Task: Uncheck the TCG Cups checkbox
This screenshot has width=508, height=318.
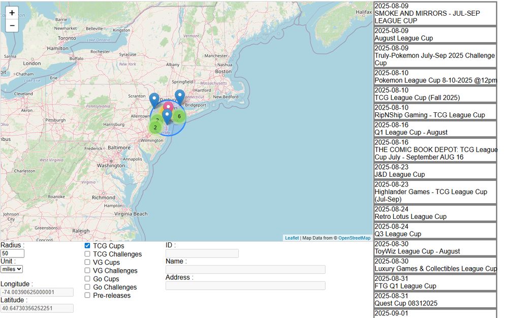Action: click(87, 245)
